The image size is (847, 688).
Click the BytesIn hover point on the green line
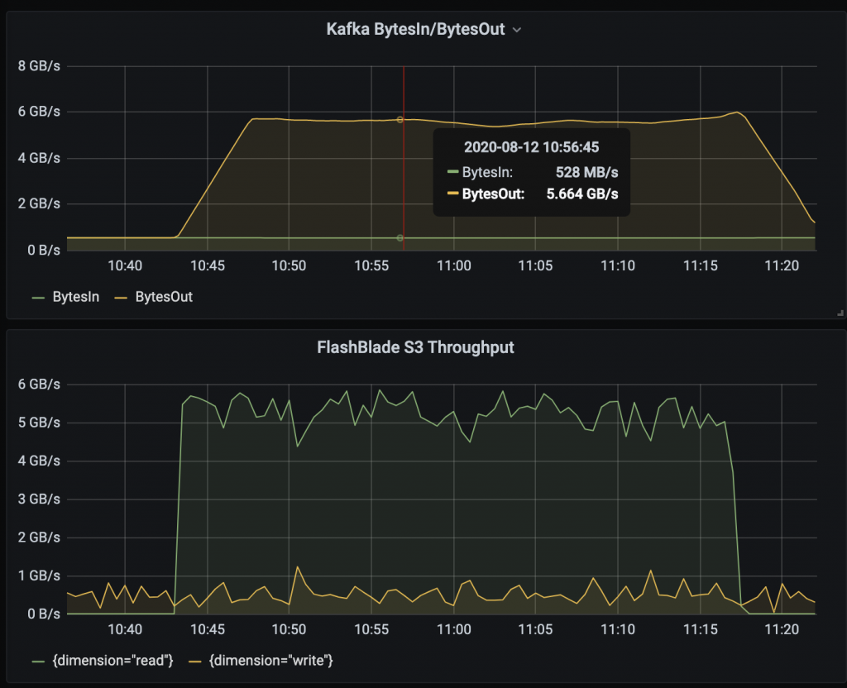400,237
